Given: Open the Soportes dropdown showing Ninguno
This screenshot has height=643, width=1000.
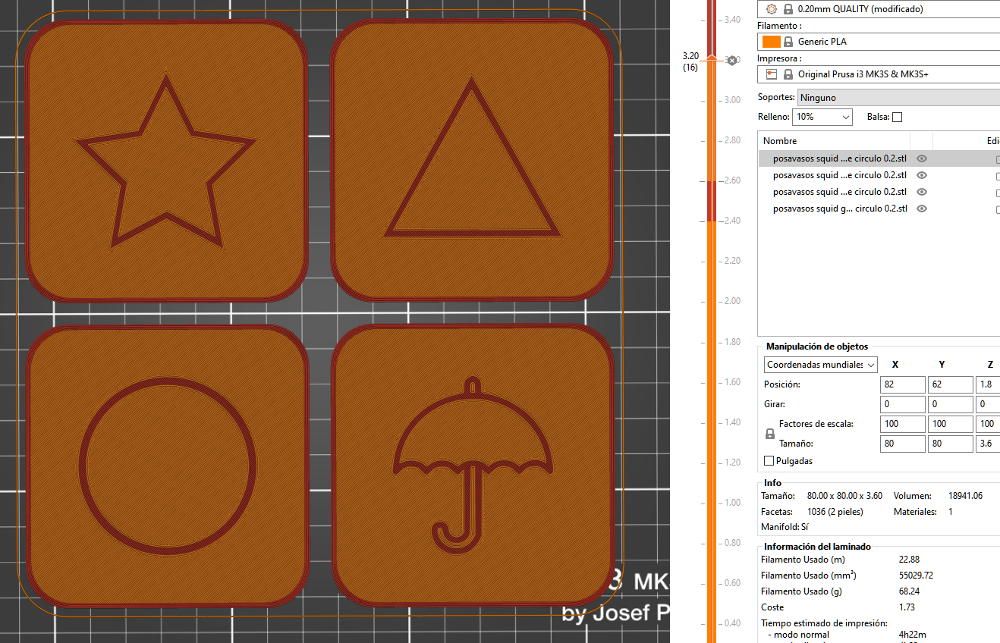Looking at the screenshot, I should [x=898, y=97].
